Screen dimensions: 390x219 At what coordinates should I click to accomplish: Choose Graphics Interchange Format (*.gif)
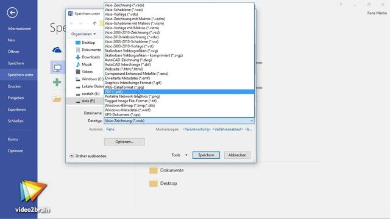[x=179, y=83]
